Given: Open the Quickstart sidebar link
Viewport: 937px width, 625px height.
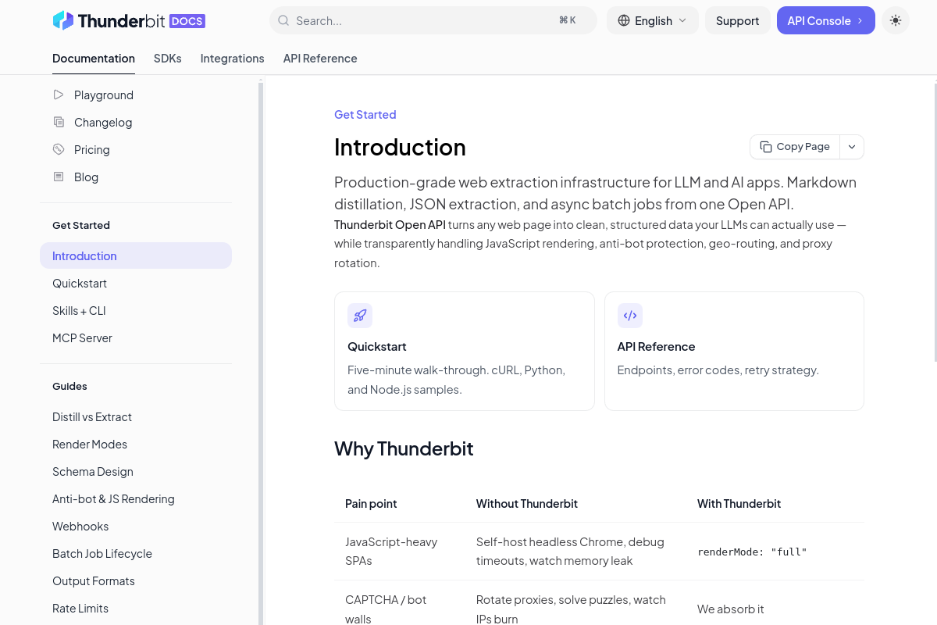Looking at the screenshot, I should (x=136, y=283).
